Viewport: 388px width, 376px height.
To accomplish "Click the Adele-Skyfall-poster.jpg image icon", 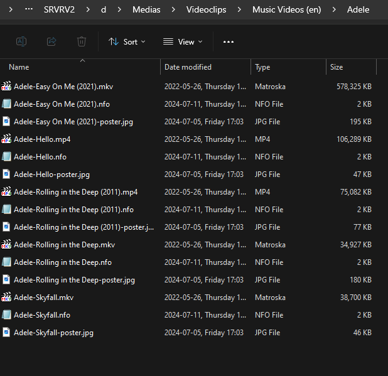I will (7, 333).
